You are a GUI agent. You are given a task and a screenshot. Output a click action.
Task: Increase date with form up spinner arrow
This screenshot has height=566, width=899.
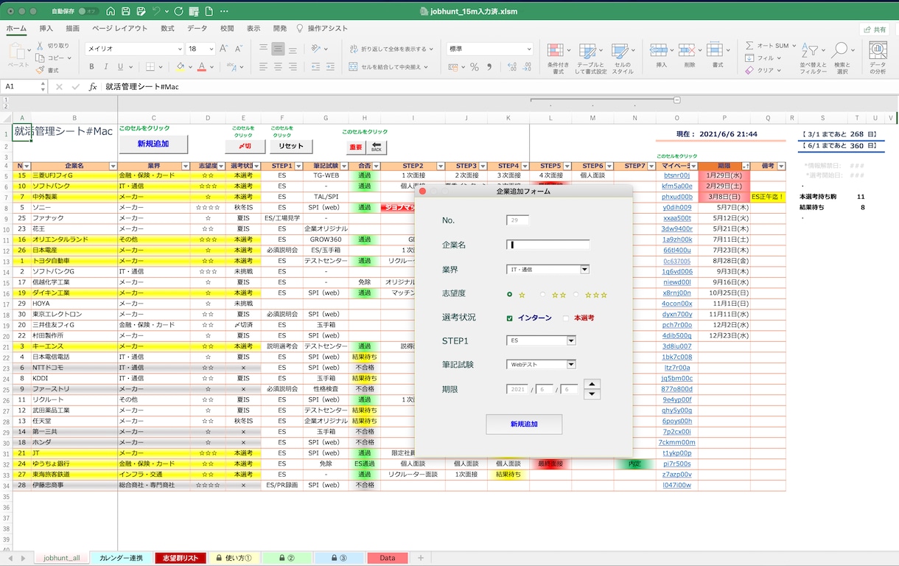pyautogui.click(x=592, y=384)
